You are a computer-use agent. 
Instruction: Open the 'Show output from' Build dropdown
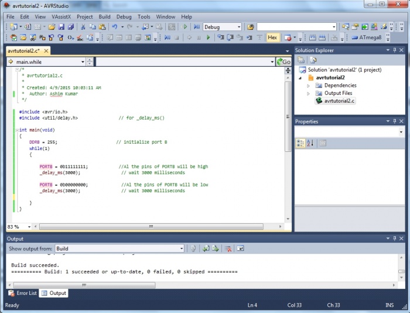pyautogui.click(x=181, y=249)
